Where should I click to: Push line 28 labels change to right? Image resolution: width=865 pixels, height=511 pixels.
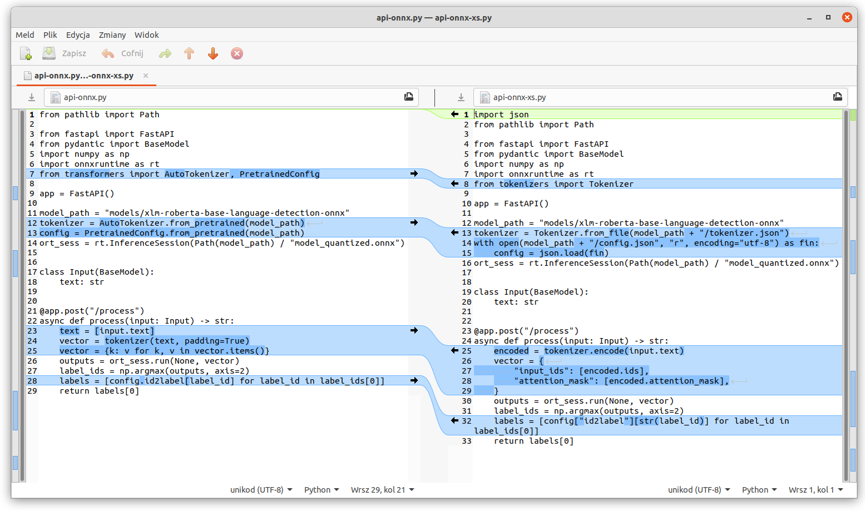click(414, 381)
